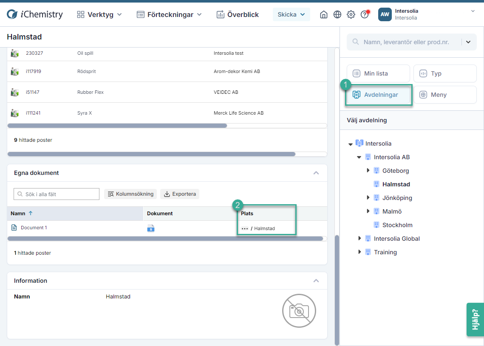
Task: Click the Namn sort ascending arrow
Action: coord(31,213)
